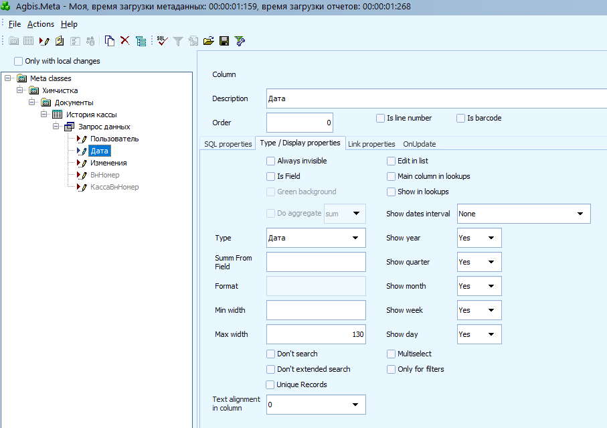
Task: Enable the Multiselect checkbox
Action: pyautogui.click(x=391, y=354)
